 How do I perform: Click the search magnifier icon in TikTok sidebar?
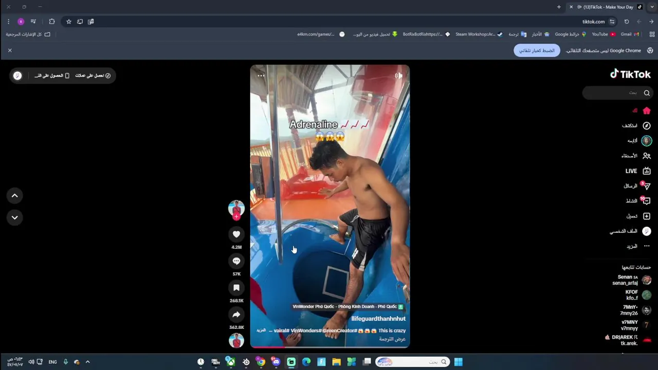coord(647,93)
